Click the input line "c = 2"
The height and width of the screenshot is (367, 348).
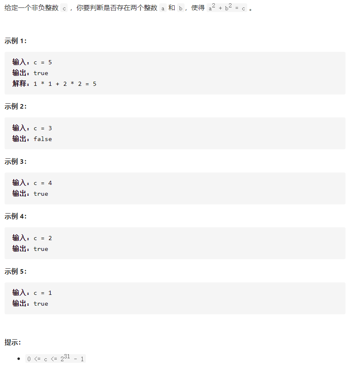coord(43,238)
